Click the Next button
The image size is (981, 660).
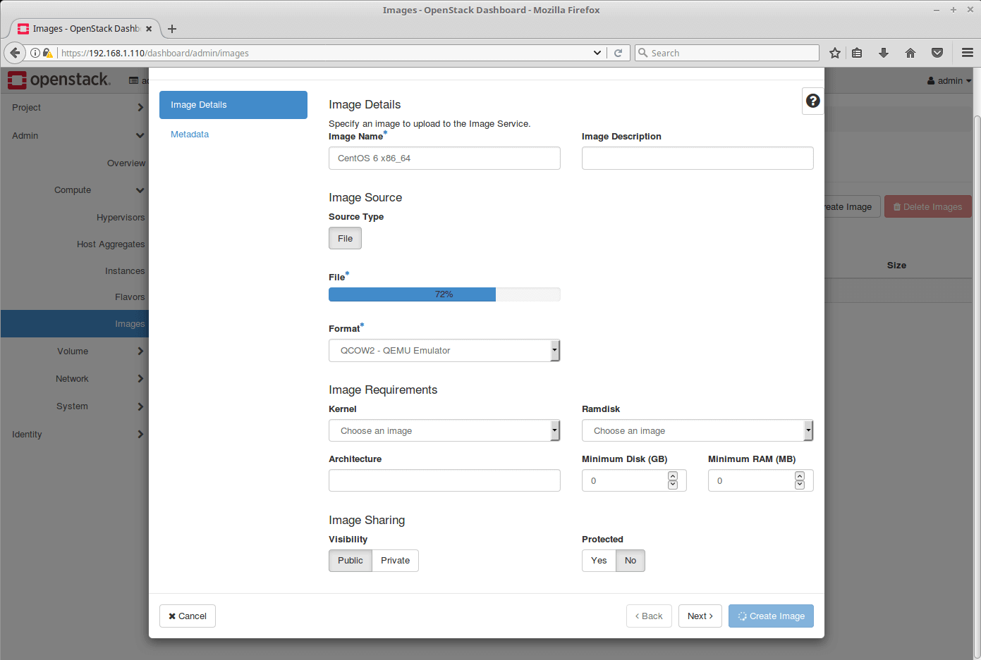click(x=700, y=616)
